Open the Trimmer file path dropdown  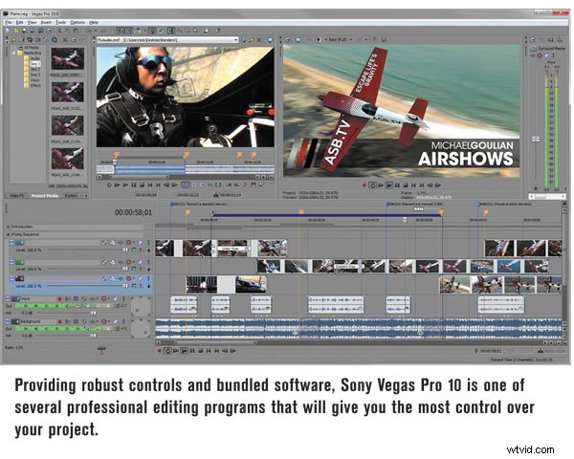pyautogui.click(x=235, y=39)
